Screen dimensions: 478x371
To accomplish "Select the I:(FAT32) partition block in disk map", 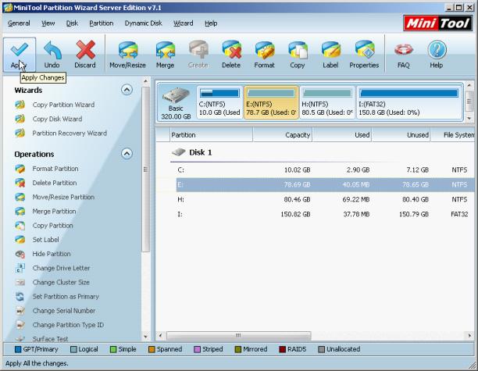I will pyautogui.click(x=408, y=103).
